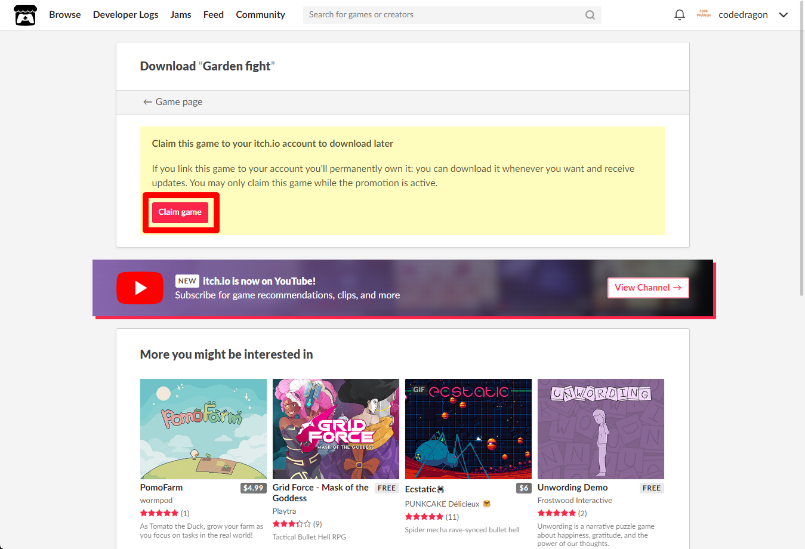This screenshot has width=805, height=549.
Task: Click 'More you might be interested in' heading
Action: pos(226,354)
